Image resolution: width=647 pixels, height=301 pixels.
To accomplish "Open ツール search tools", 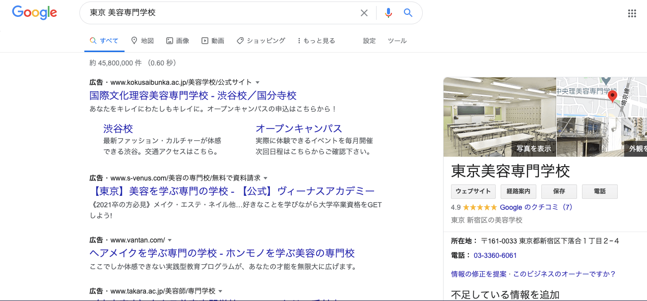I will point(397,41).
